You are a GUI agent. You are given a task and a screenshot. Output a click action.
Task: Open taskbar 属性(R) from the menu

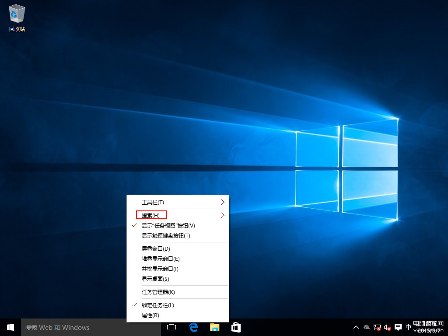coord(178,315)
